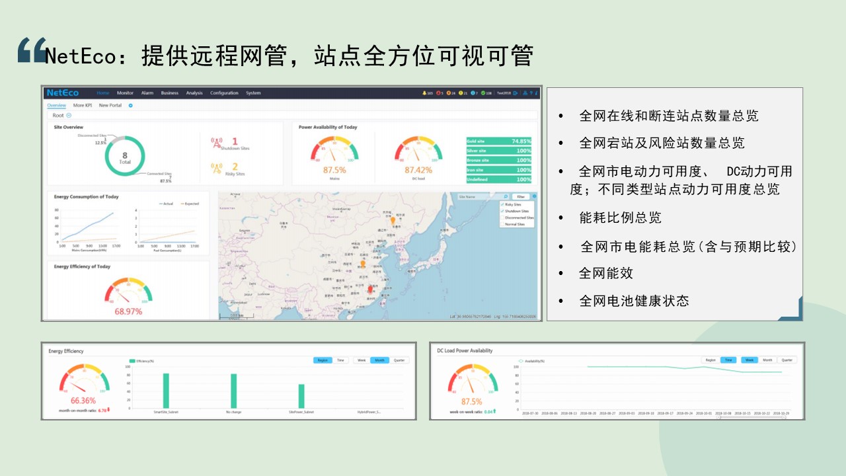Select Quarter in DC Load Power Availability

coord(787,360)
